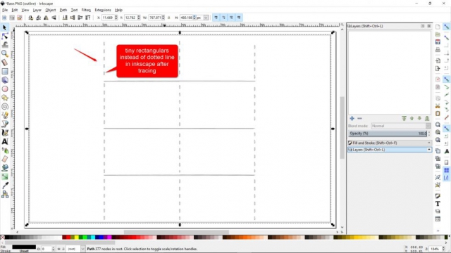Image resolution: width=451 pixels, height=253 pixels.
Task: Select the Spiral tool
Action: click(5, 106)
